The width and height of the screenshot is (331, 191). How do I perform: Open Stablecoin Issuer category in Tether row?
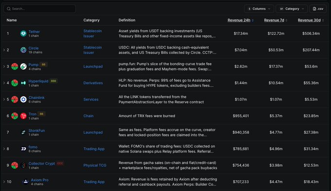pos(92,34)
